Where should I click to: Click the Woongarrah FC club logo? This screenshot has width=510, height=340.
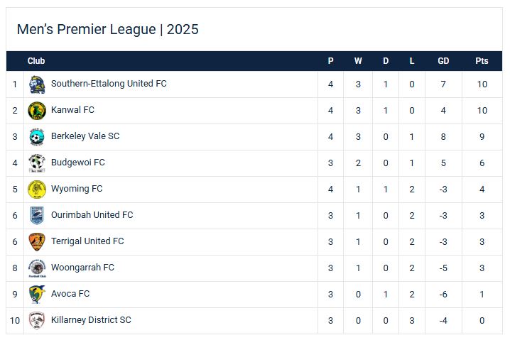pyautogui.click(x=37, y=268)
